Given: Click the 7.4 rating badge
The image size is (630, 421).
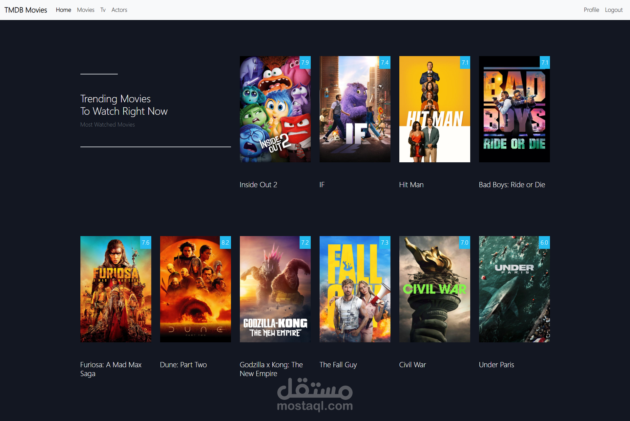Looking at the screenshot, I should click(x=385, y=62).
